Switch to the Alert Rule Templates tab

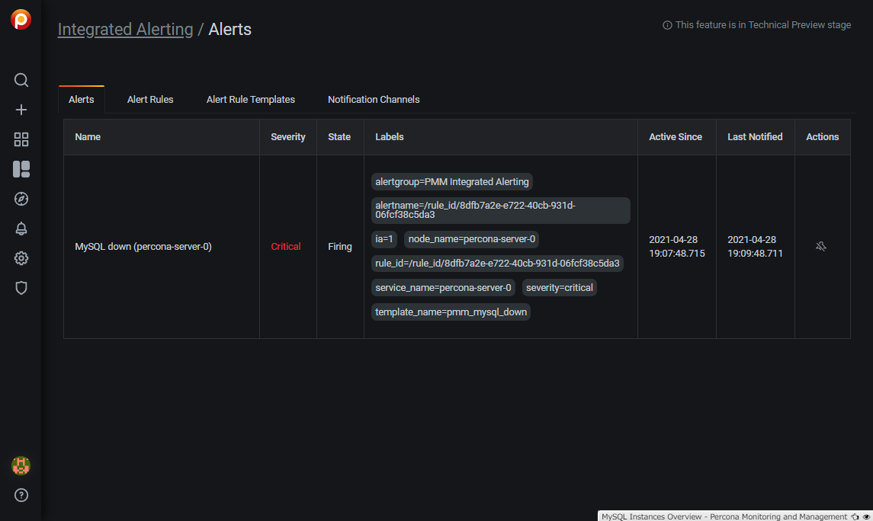251,100
